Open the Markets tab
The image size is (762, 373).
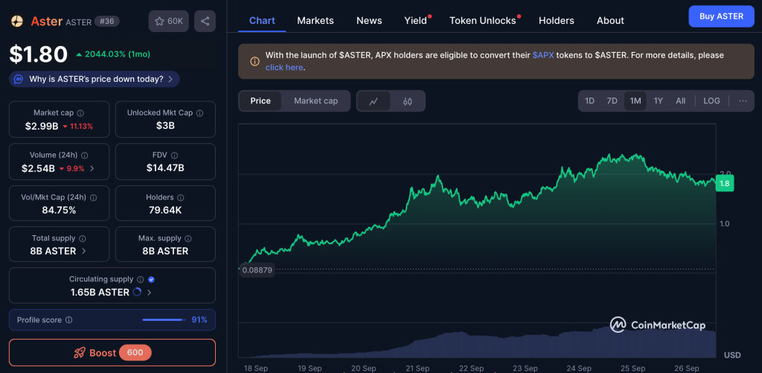pos(316,20)
